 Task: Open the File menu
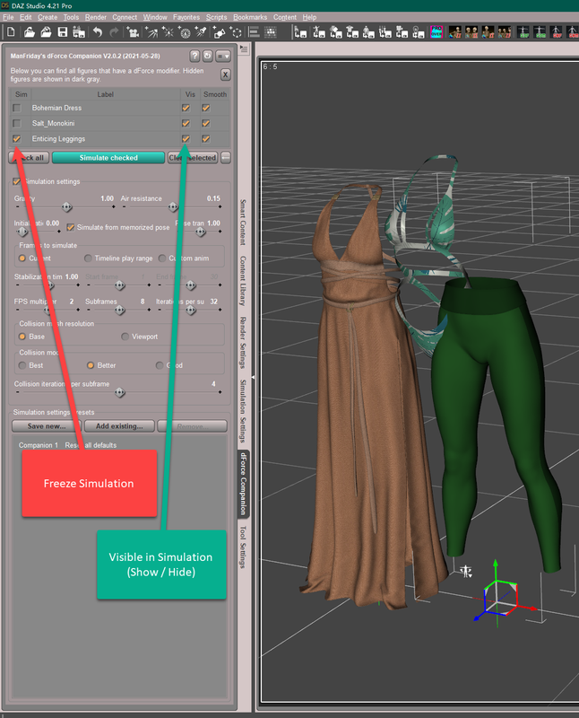(x=8, y=17)
